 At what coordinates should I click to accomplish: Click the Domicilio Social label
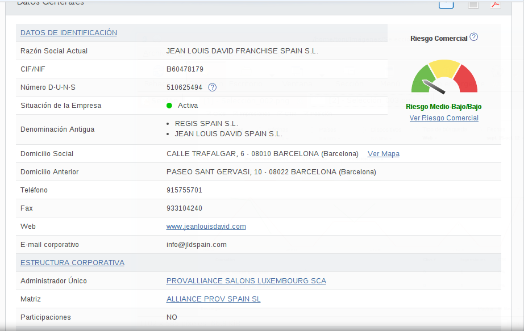coord(47,154)
